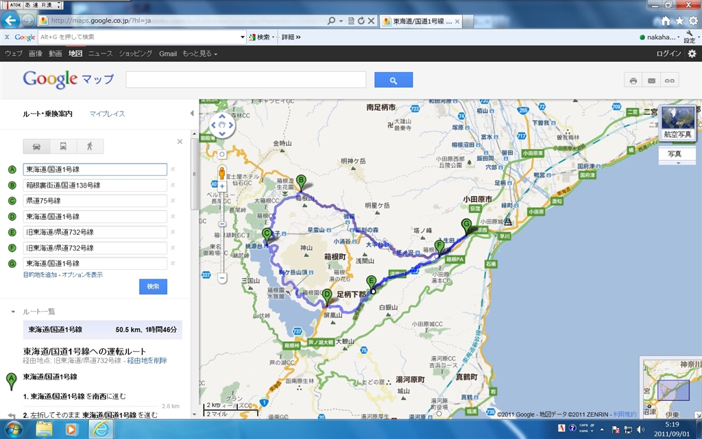Zoom in with the map plus button

[x=222, y=186]
